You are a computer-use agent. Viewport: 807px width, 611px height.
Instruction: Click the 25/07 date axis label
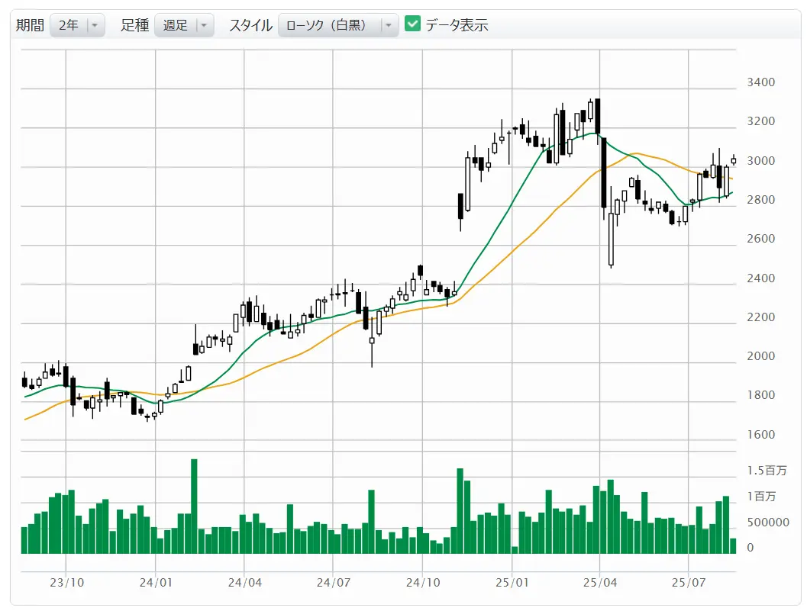(688, 583)
